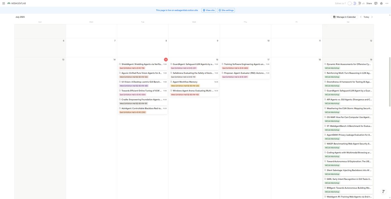Image resolution: width=391 pixels, height=199 pixels.
Task: Click the Share button
Action: (369, 3)
